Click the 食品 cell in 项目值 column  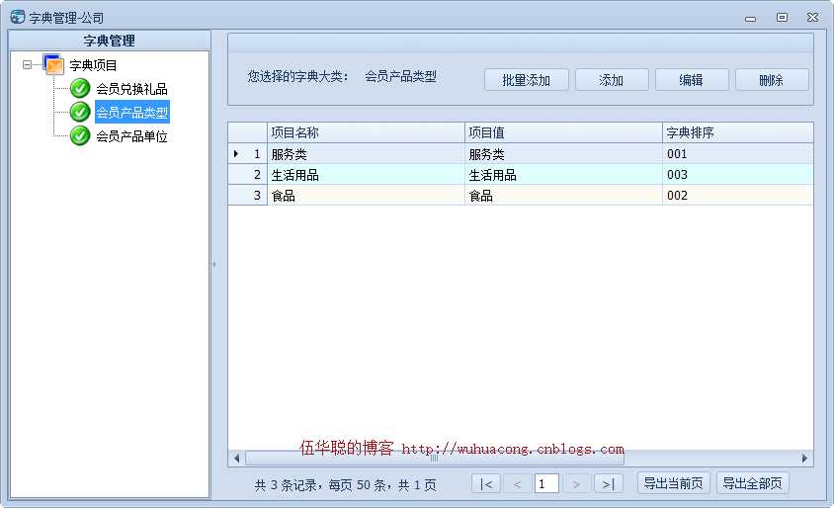point(564,196)
